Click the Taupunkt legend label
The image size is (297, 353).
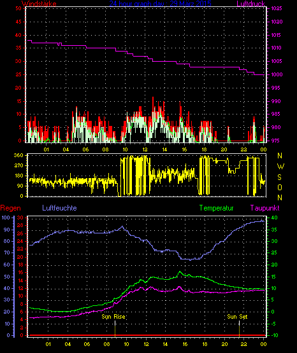point(264,208)
